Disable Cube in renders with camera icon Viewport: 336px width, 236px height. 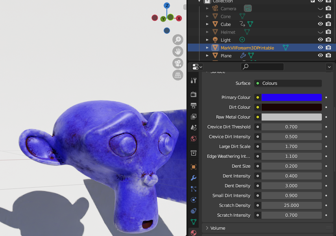click(x=328, y=24)
